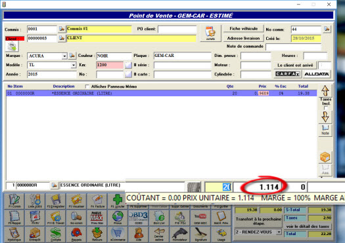Toggle the Taxes Incl. checkbox
The height and width of the screenshot is (243, 345).
[326, 108]
